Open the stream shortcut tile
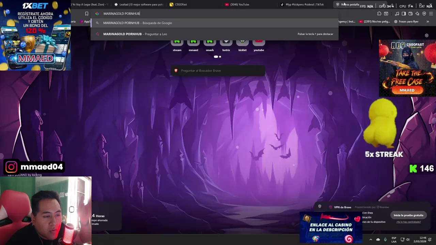This screenshot has height=245, width=436. point(177,45)
